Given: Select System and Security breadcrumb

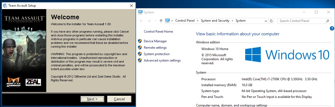Looking at the screenshot, I should [x=215, y=21].
